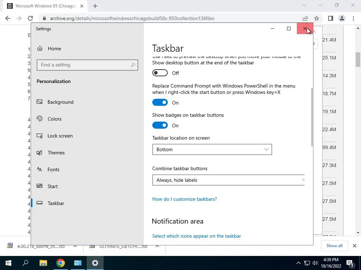
Task: Open Chrome profile avatar
Action: pyautogui.click(x=342, y=18)
